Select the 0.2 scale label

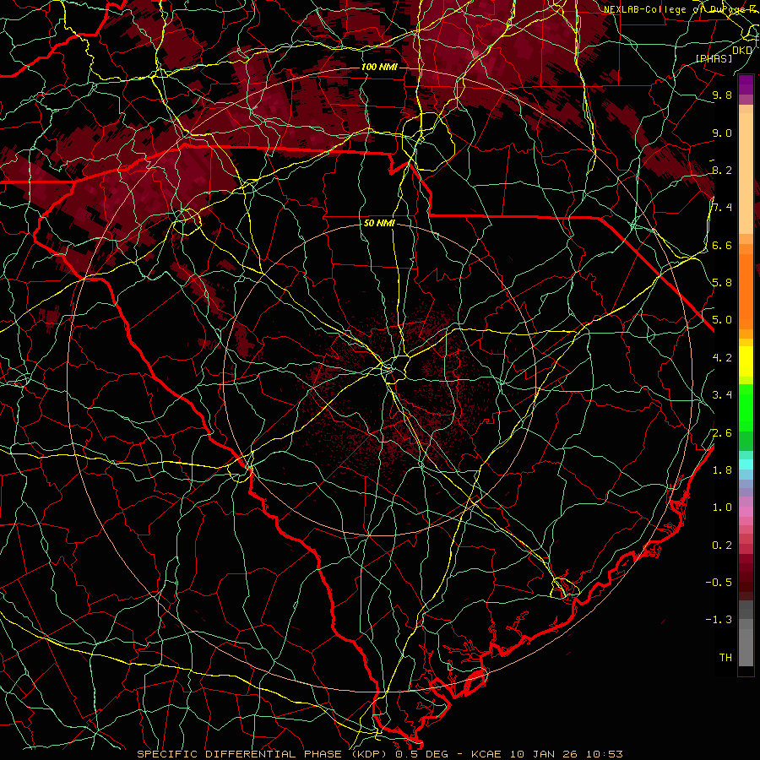click(x=722, y=546)
